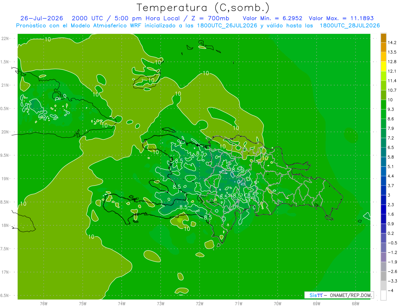Click '1800UTC_26JUL2026' initialization timestamp
The height and width of the screenshot is (308, 399).
pyautogui.click(x=227, y=26)
